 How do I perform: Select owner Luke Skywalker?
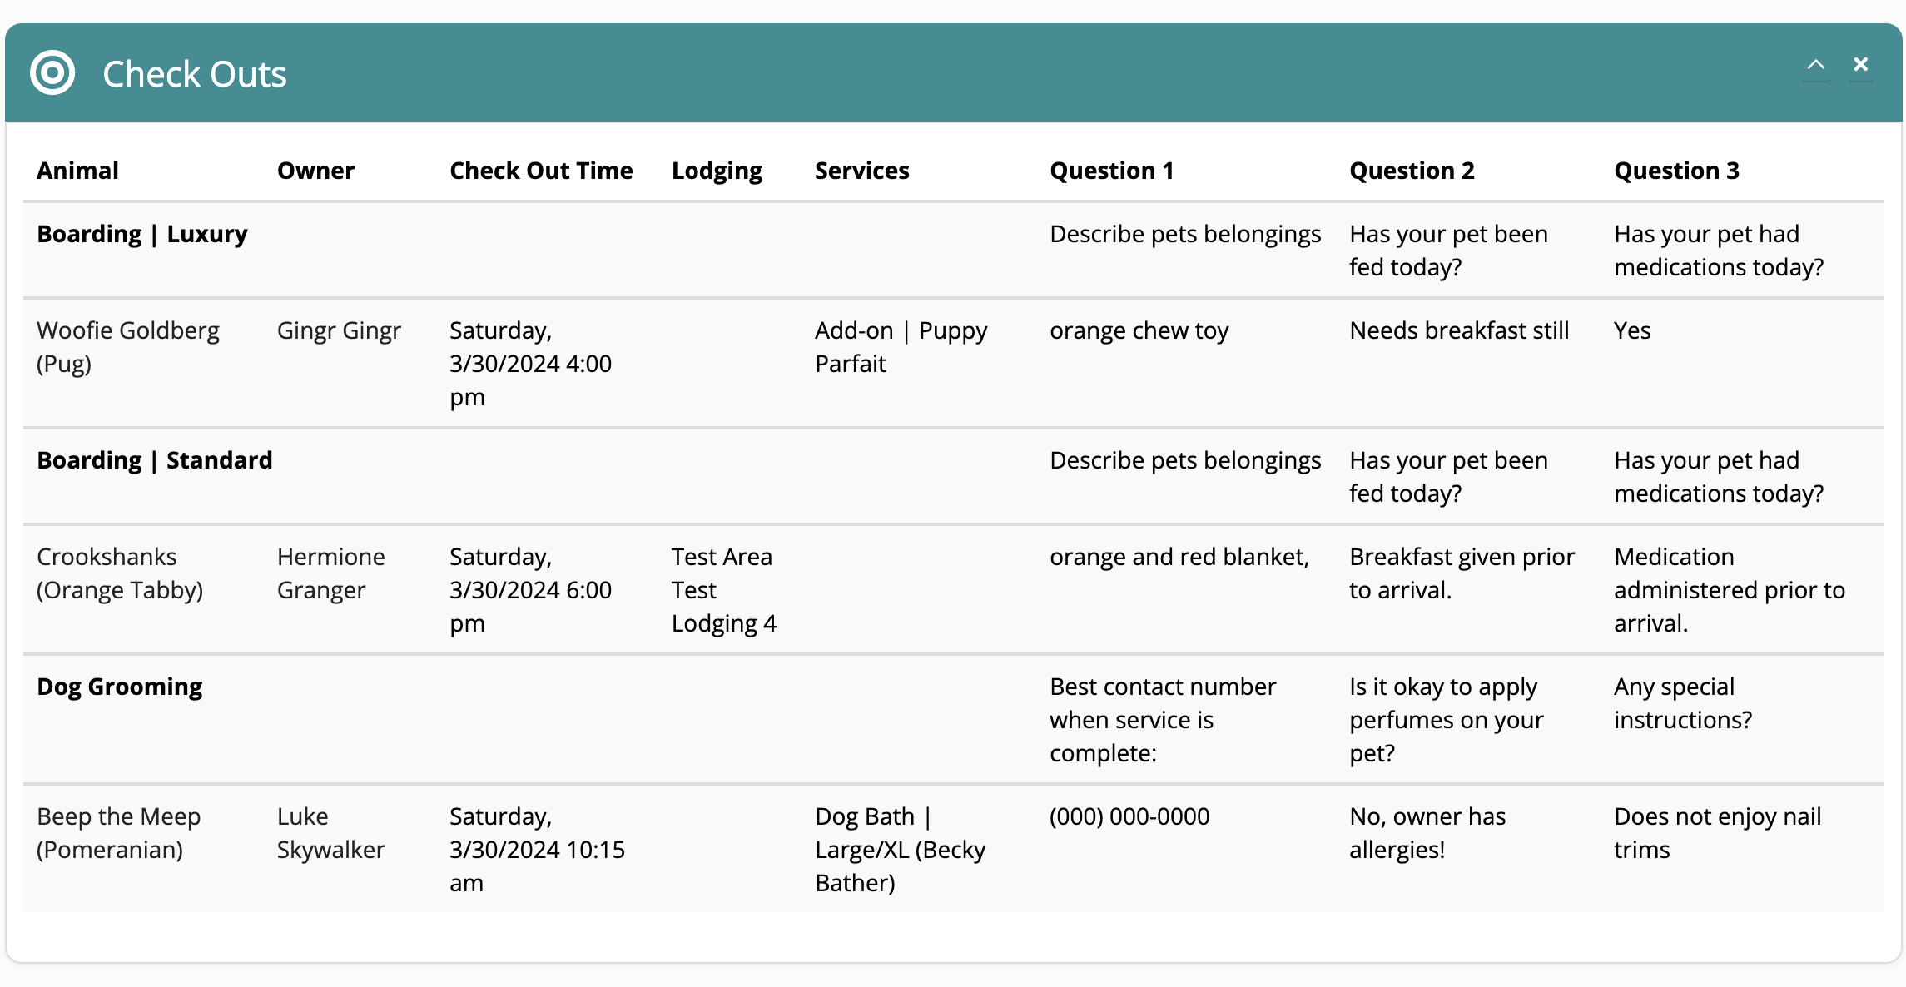point(330,833)
